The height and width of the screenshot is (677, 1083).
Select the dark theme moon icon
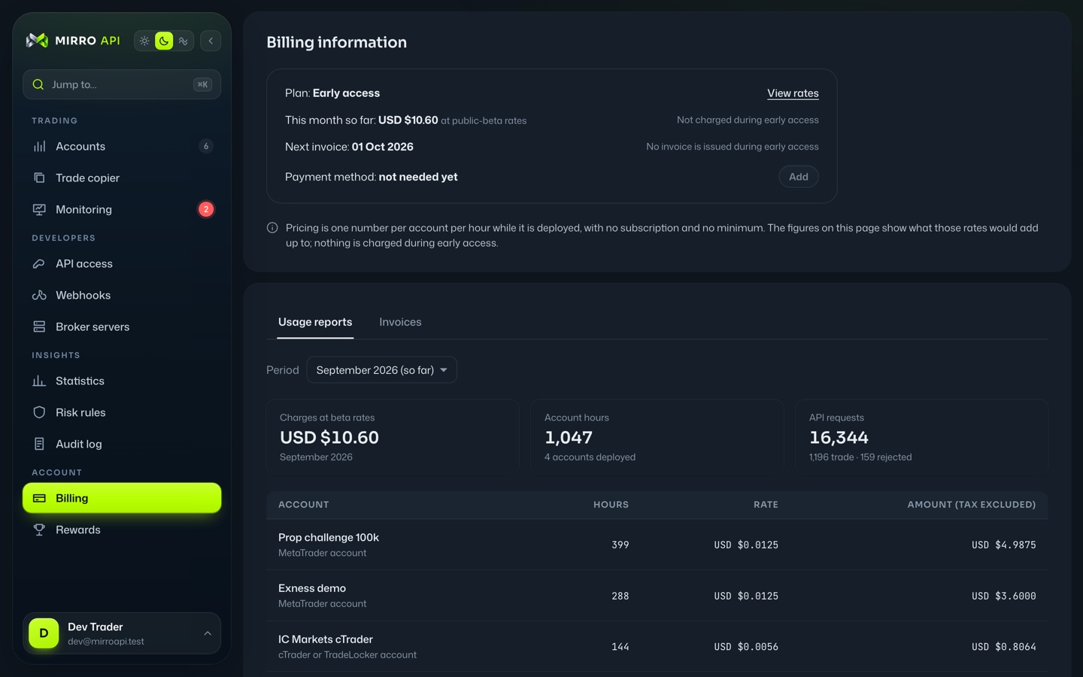[164, 41]
